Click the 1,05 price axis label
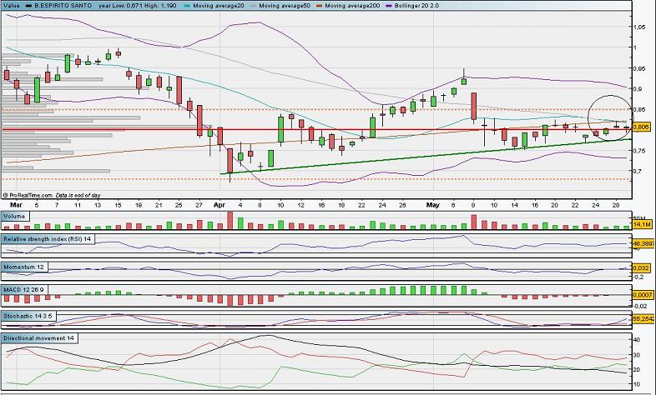 pos(638,27)
